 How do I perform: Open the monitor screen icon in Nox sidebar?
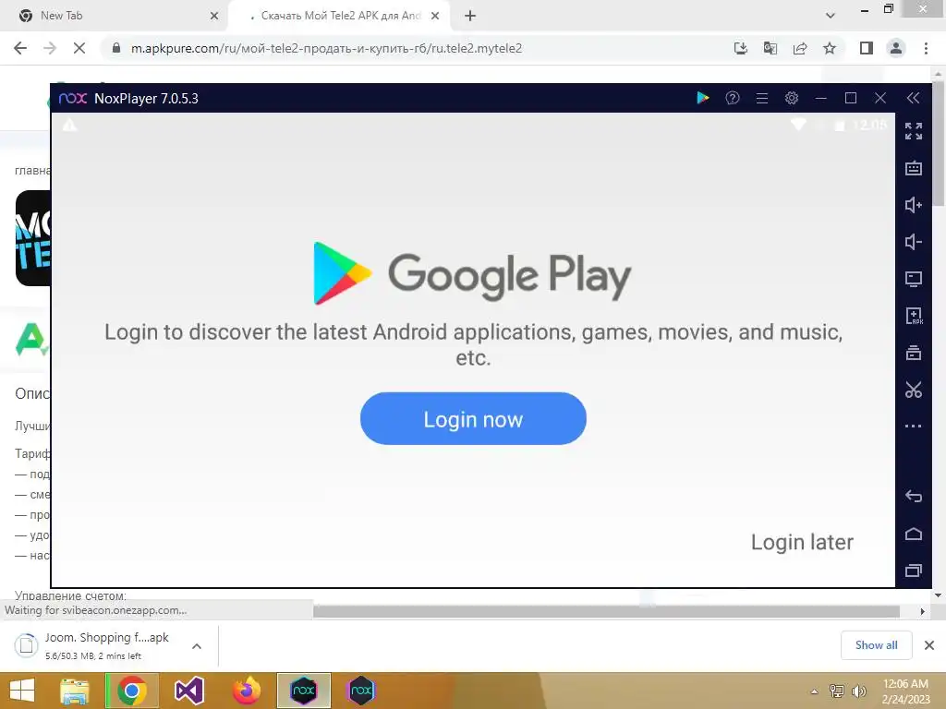click(x=914, y=279)
